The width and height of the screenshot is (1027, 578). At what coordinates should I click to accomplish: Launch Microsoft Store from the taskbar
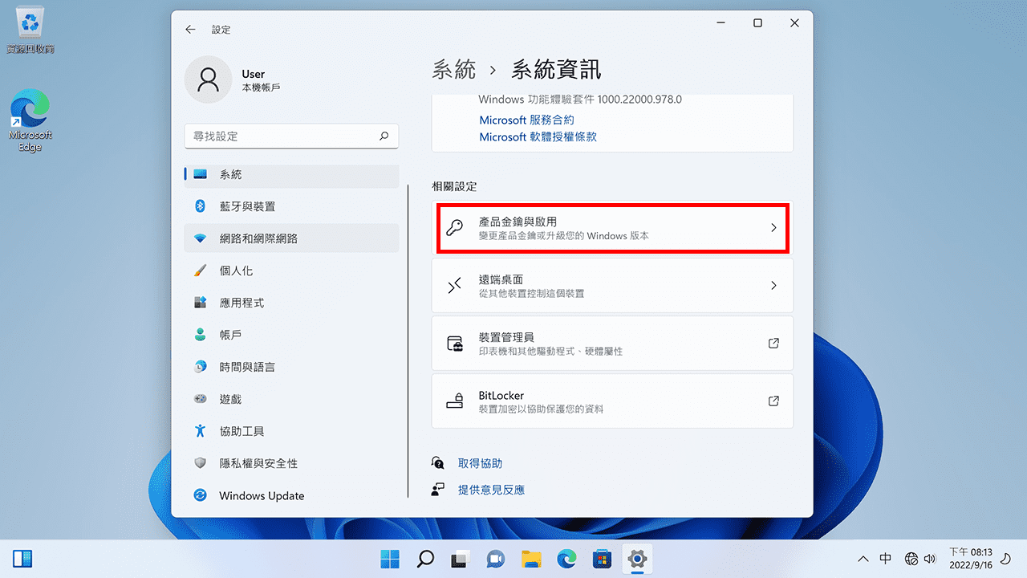(x=602, y=558)
